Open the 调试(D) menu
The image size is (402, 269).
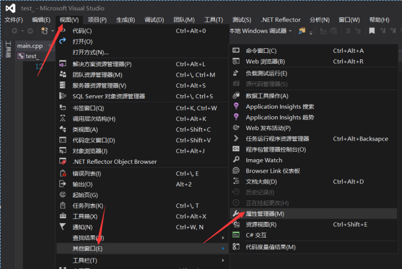pos(155,20)
